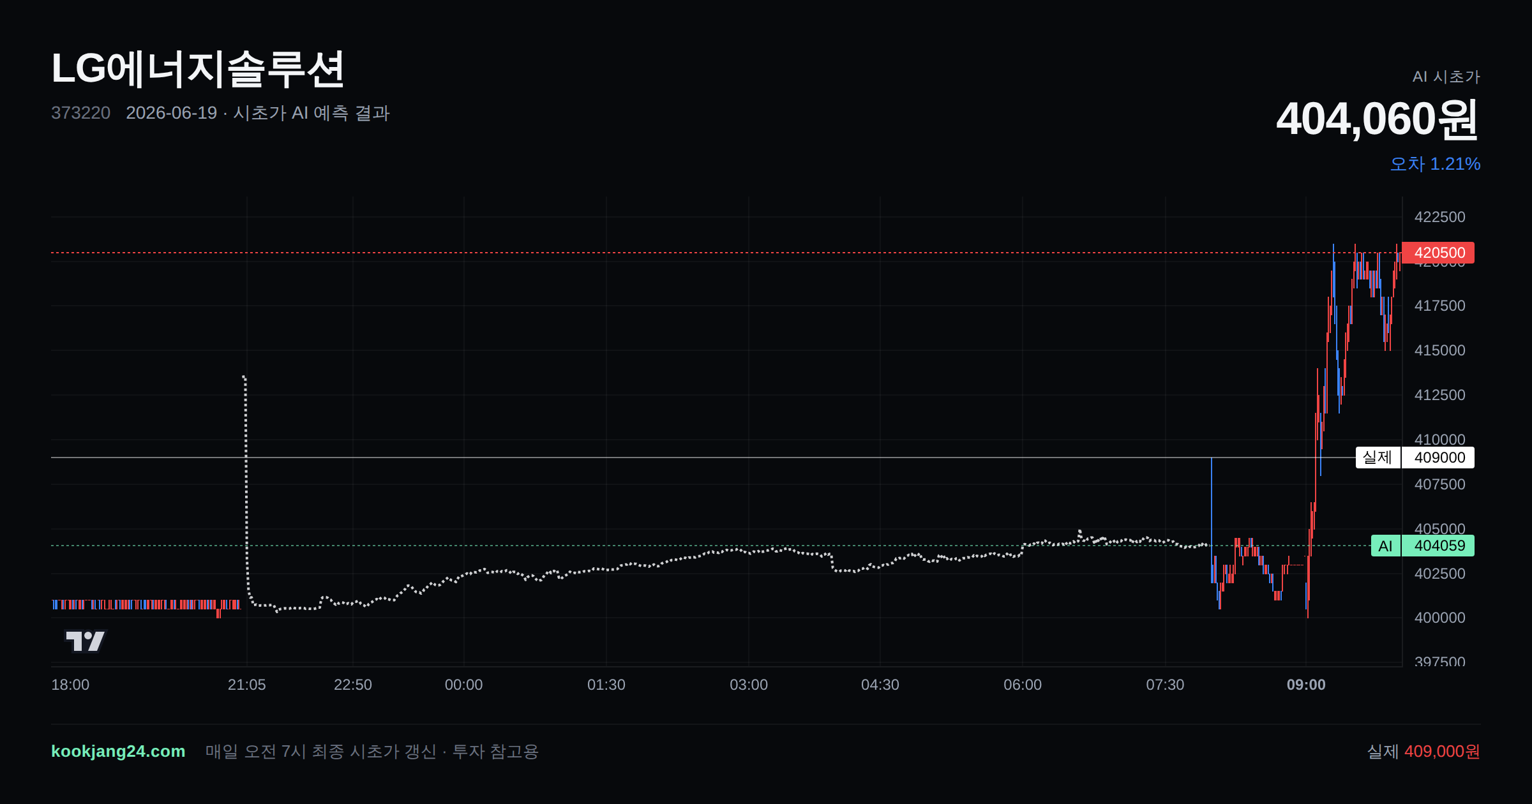The width and height of the screenshot is (1532, 804).
Task: Click the 415000 price axis value
Action: 1440,350
